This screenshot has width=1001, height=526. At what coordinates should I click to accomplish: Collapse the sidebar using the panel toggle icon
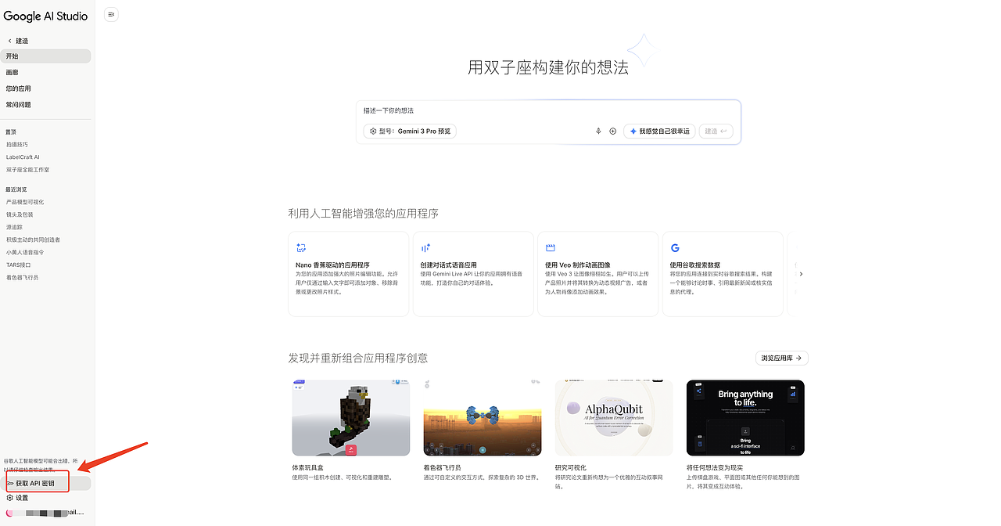click(111, 14)
